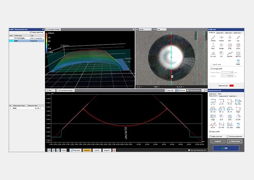254x180 pixels.
Task: Select the C.S. area measurement tool
Action: click(230, 125)
